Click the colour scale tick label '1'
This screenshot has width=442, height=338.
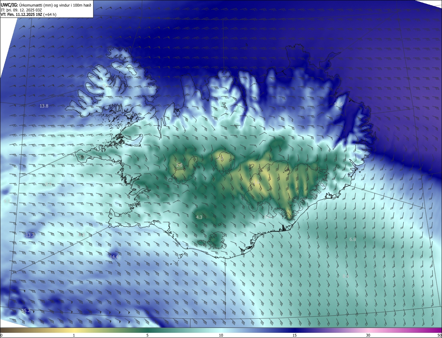click(x=74, y=335)
